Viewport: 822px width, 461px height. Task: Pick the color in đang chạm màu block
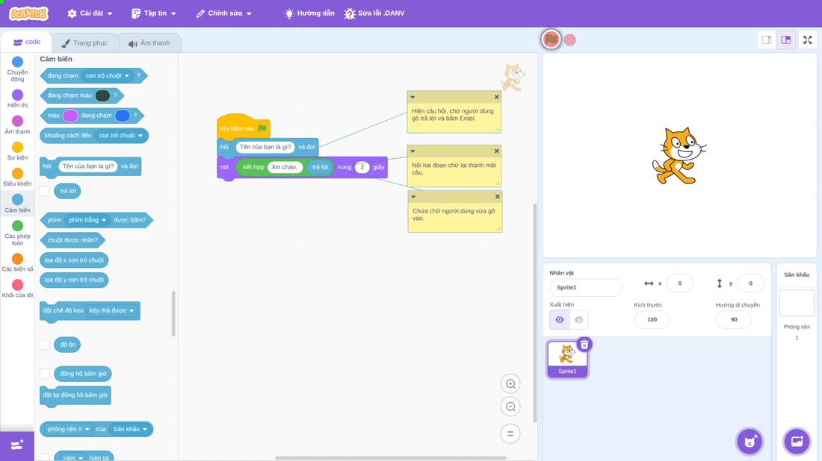[x=103, y=95]
